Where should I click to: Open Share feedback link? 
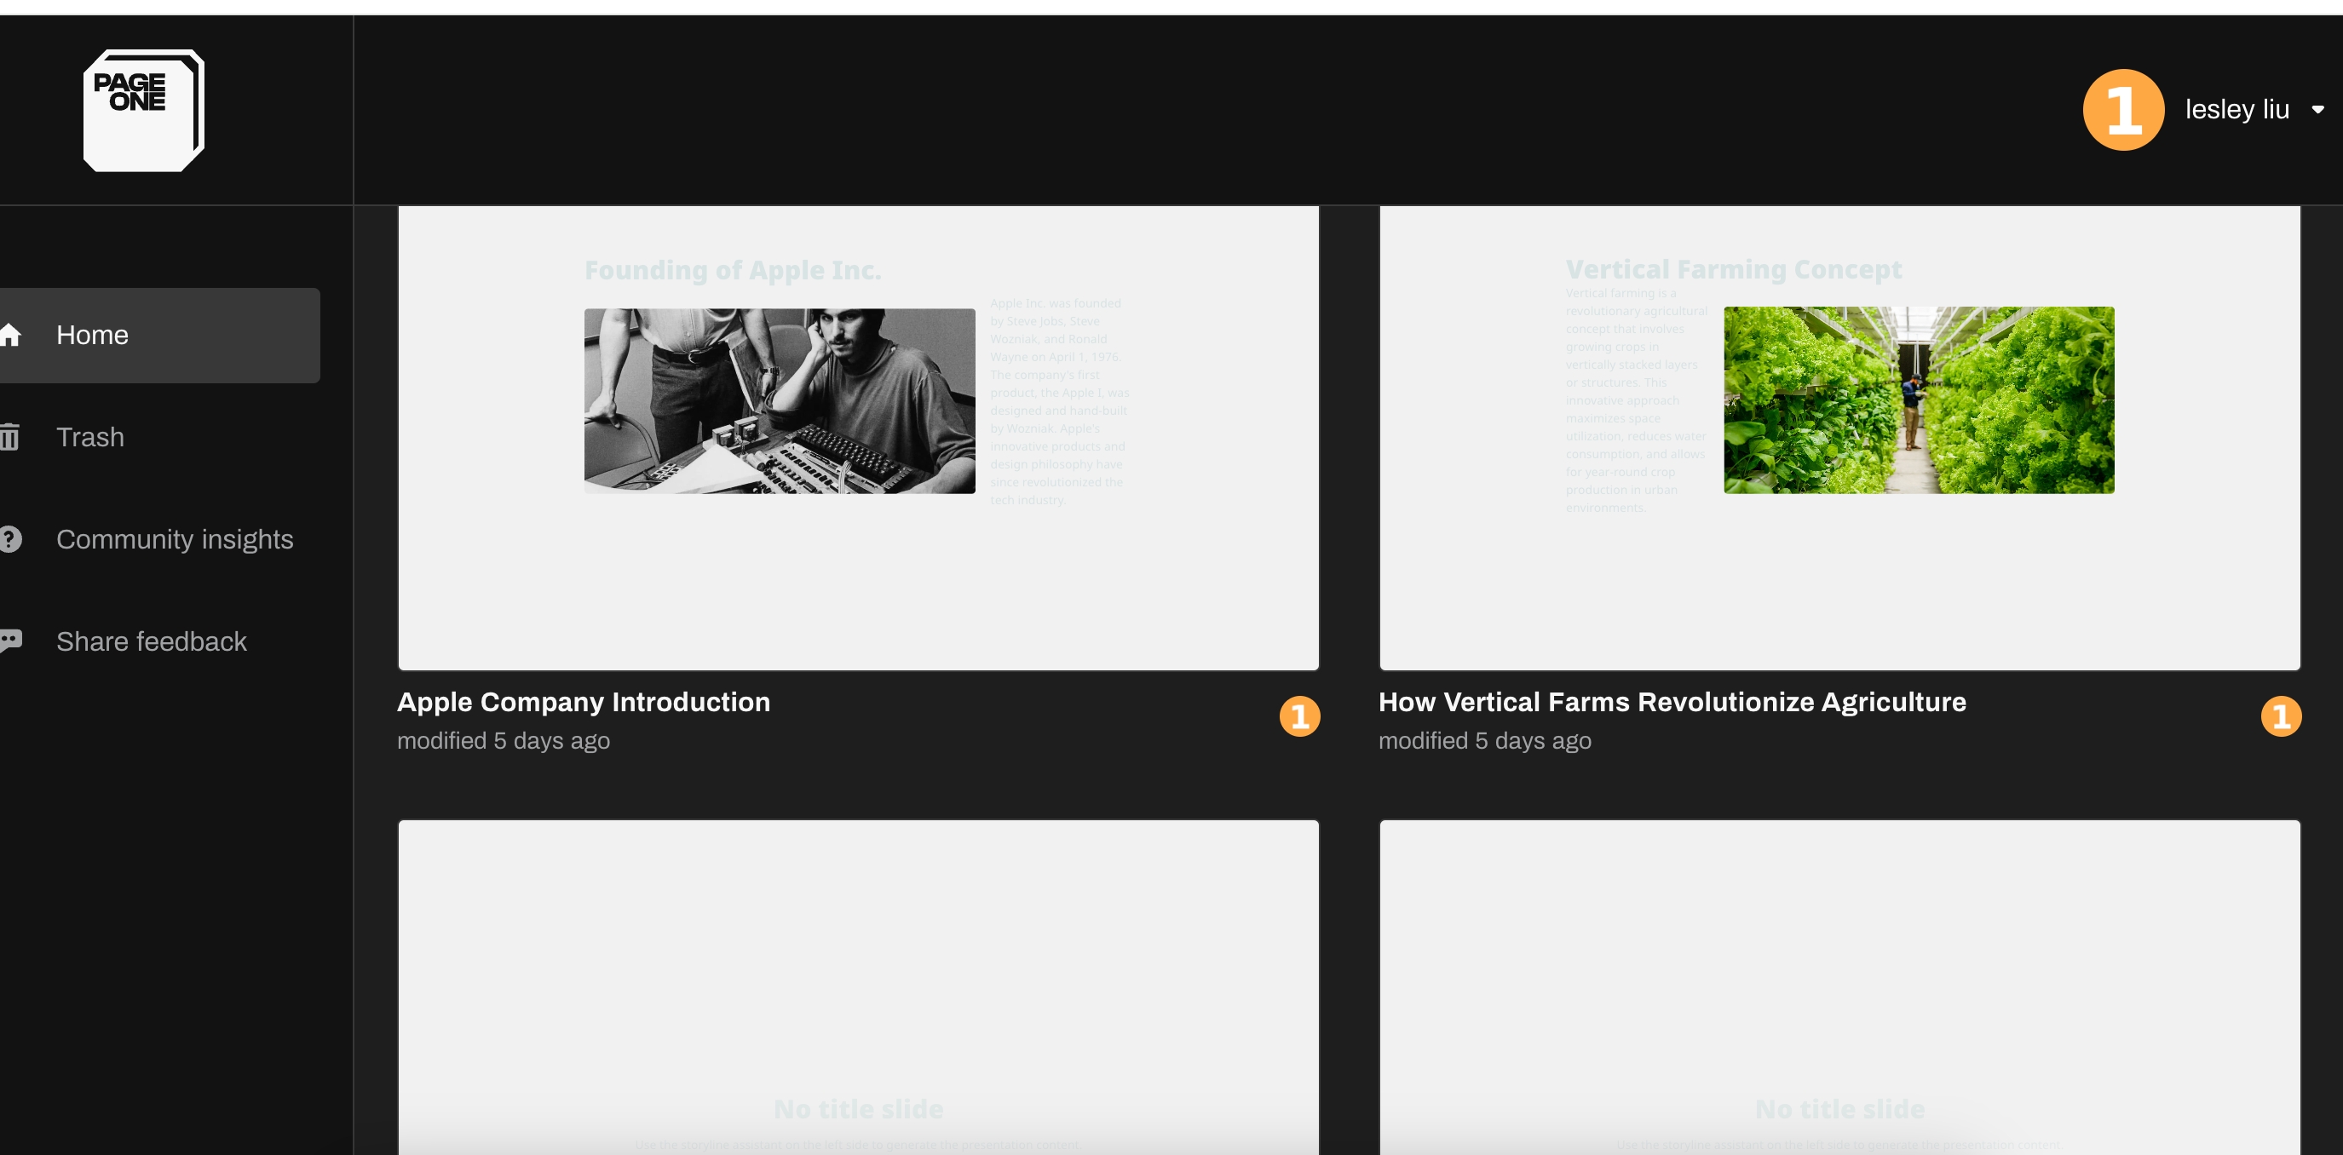point(151,641)
